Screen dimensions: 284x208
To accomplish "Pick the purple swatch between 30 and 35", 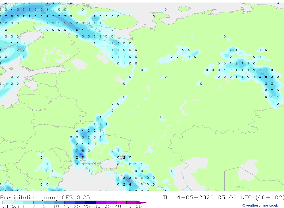I will (101, 202).
